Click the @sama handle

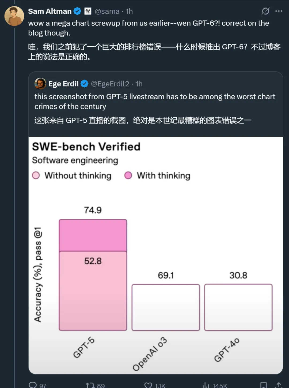tap(107, 11)
